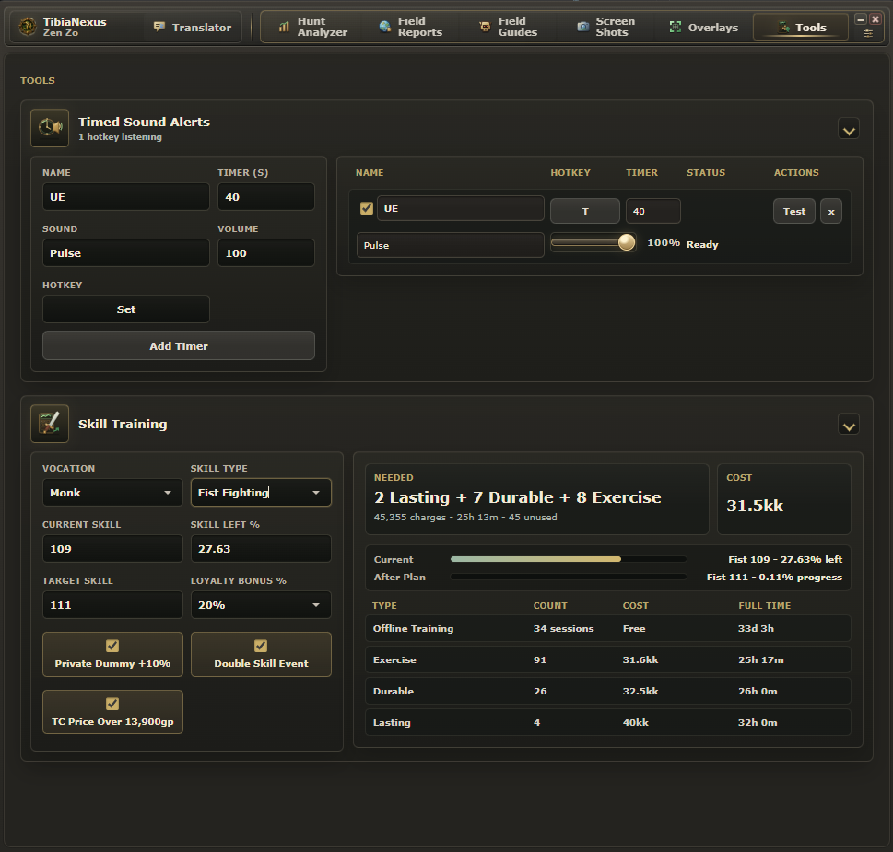Click the Field Guides icon
893x852 pixels.
click(485, 27)
